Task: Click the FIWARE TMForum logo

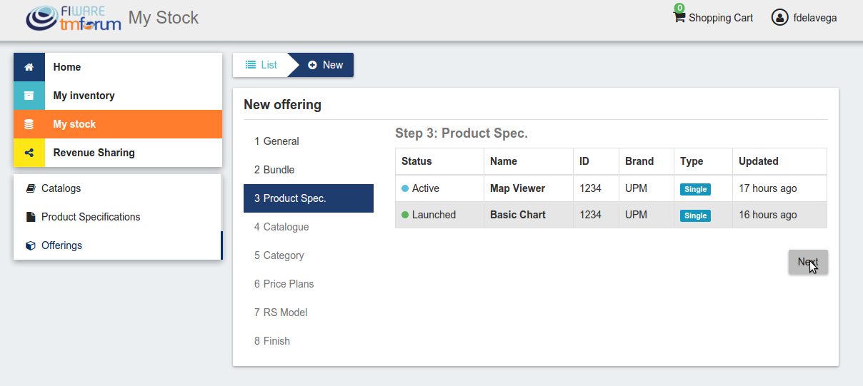Action: pyautogui.click(x=74, y=19)
